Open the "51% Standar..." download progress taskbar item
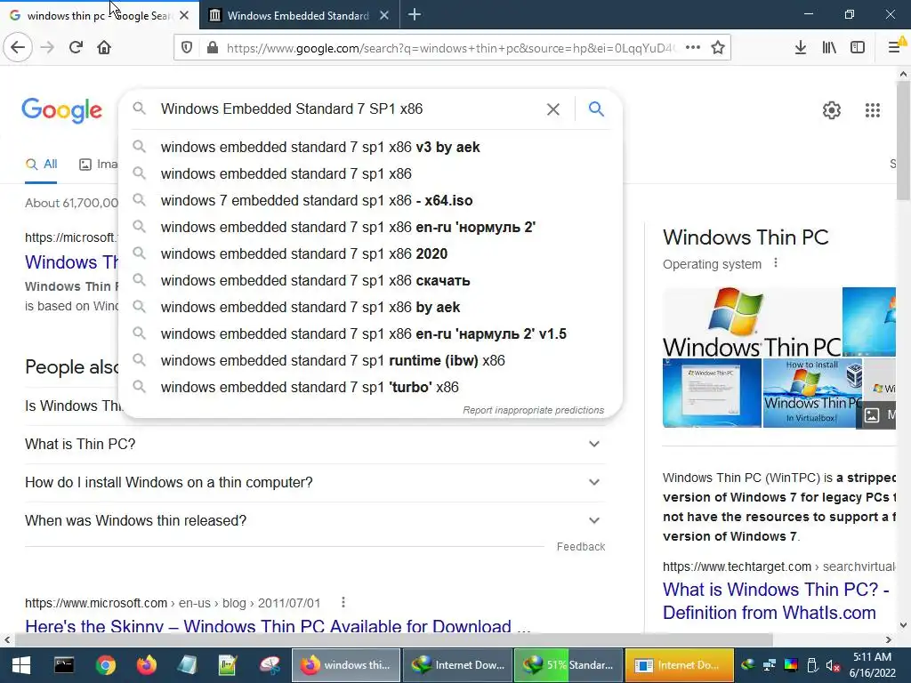The width and height of the screenshot is (911, 683). [x=568, y=665]
